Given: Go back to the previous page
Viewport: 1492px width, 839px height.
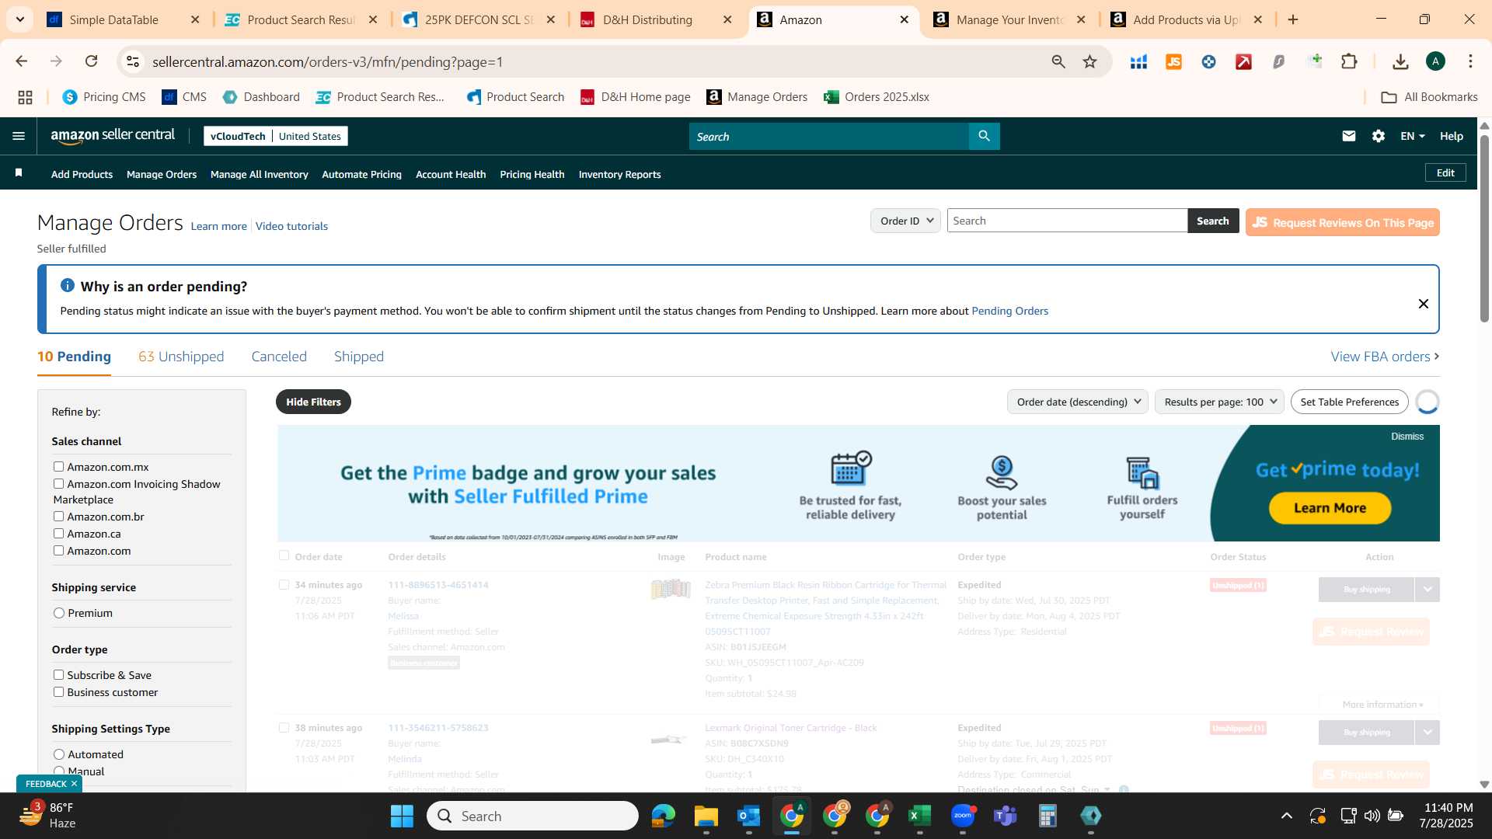Looking at the screenshot, I should pos(21,61).
